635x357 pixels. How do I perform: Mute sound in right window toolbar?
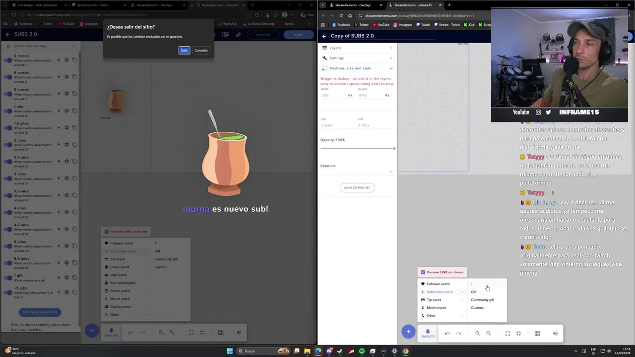pos(555,333)
